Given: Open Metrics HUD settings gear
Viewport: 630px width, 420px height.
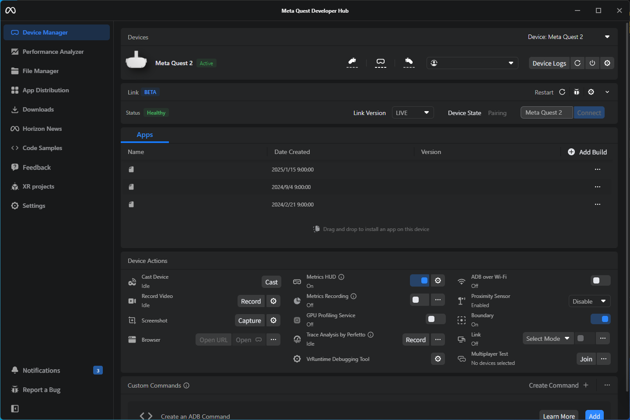Looking at the screenshot, I should click(x=438, y=280).
